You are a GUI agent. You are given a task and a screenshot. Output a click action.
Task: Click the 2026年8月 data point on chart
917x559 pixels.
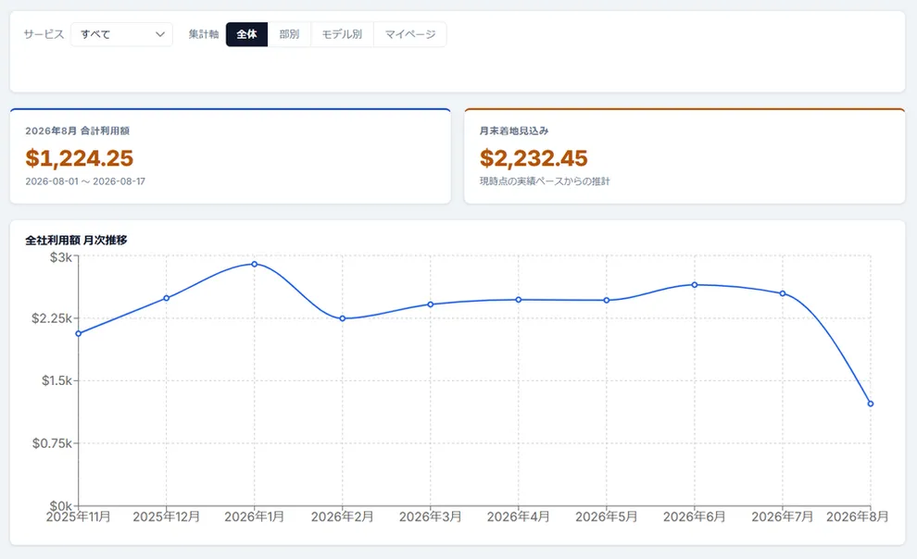(x=871, y=404)
